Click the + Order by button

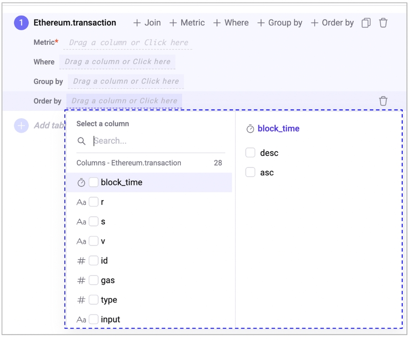coord(332,23)
